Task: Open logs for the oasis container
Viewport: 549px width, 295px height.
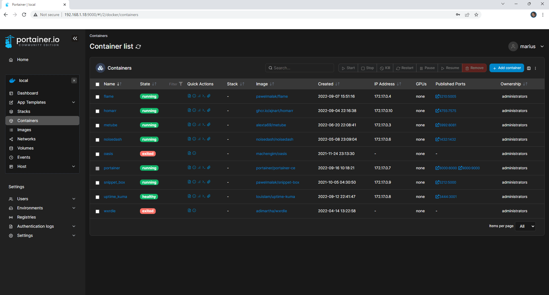Action: tap(189, 153)
